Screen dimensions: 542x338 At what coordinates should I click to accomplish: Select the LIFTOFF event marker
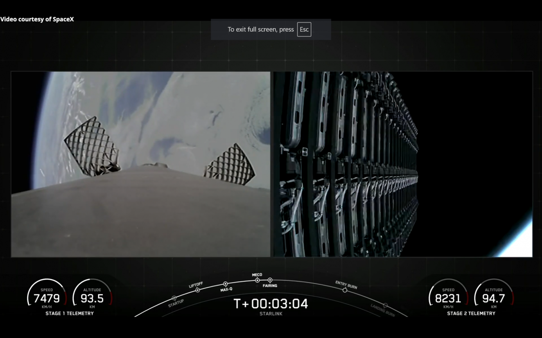click(198, 290)
